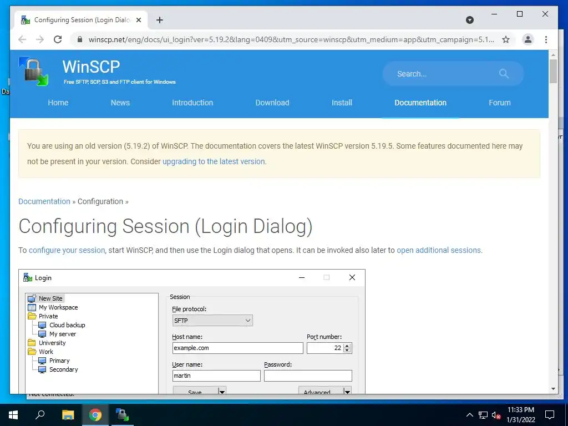568x426 pixels.
Task: Open the open additional sessions link
Action: pos(439,250)
